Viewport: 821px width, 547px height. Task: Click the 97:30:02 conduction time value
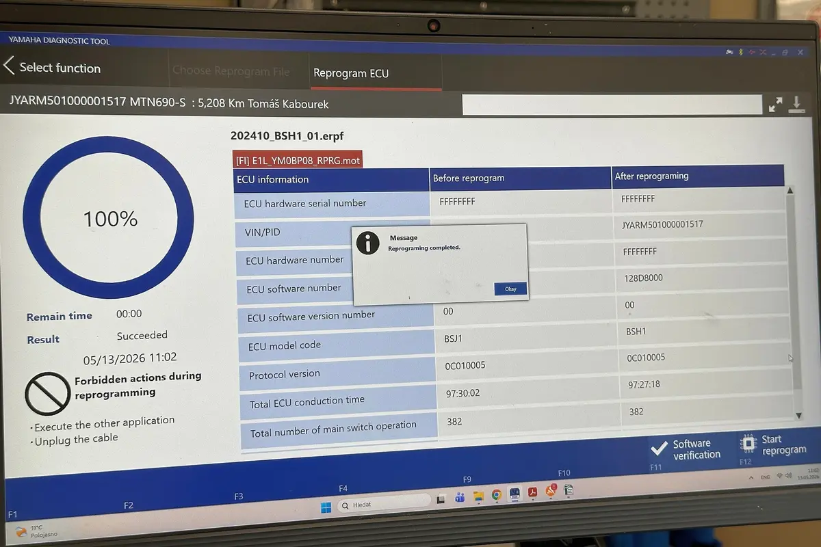[x=462, y=392]
